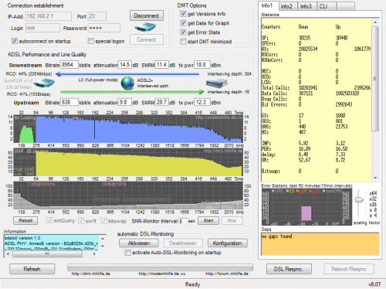The width and height of the screenshot is (386, 289).
Task: Click the Downstream Bitrate field 8954
Action: click(x=69, y=65)
